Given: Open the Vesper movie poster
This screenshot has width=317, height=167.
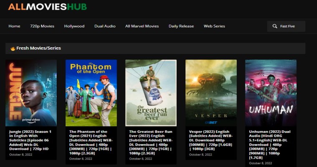Looking at the screenshot, I should [x=211, y=93].
